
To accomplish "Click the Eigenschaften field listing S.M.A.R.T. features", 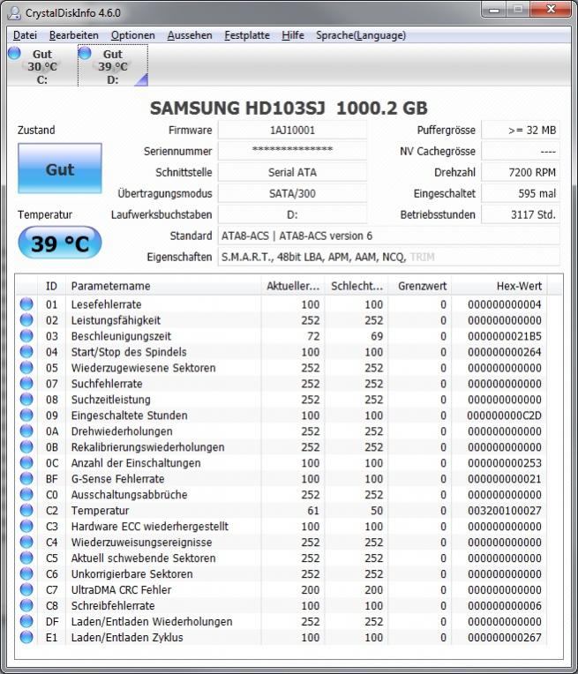I will [x=389, y=257].
